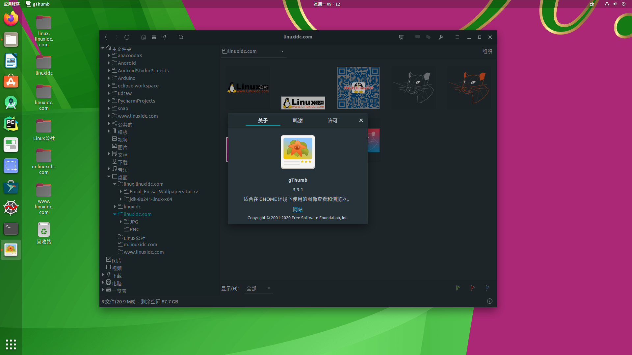Image resolution: width=632 pixels, height=355 pixels.
Task: Open the linuxidc.com location dropdown
Action: [x=253, y=51]
